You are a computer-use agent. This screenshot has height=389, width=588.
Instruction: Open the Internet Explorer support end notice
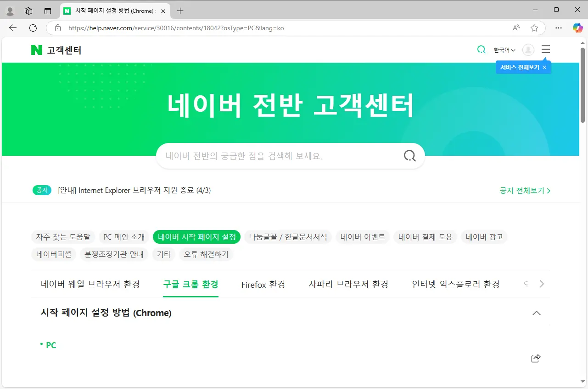[x=134, y=190]
